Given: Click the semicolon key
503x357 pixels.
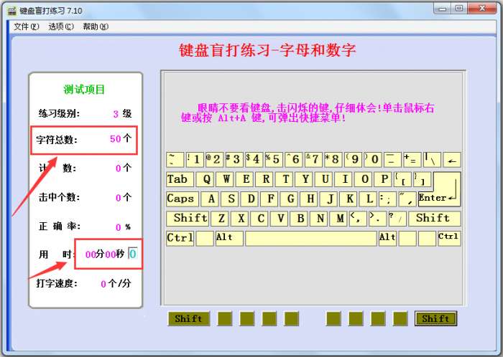Looking at the screenshot, I should [x=389, y=199].
